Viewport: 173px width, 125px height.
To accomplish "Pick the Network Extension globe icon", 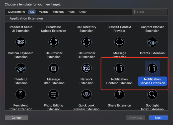I will [x=86, y=68].
